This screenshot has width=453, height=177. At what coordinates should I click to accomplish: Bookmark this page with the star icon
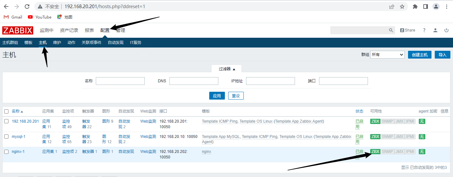402,7
